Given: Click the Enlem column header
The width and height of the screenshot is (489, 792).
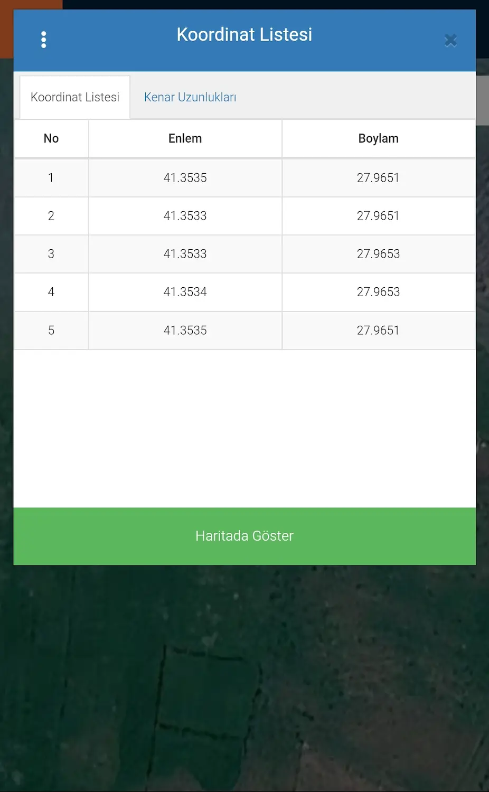Looking at the screenshot, I should tap(185, 138).
